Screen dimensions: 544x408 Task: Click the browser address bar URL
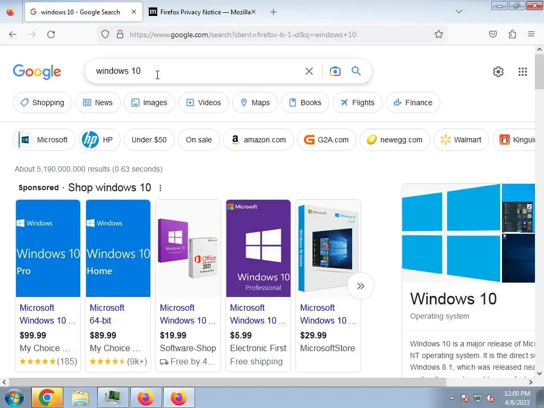243,35
